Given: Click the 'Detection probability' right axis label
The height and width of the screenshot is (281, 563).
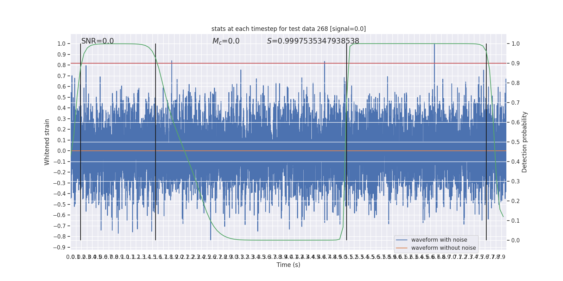Looking at the screenshot, I should [x=525, y=142].
